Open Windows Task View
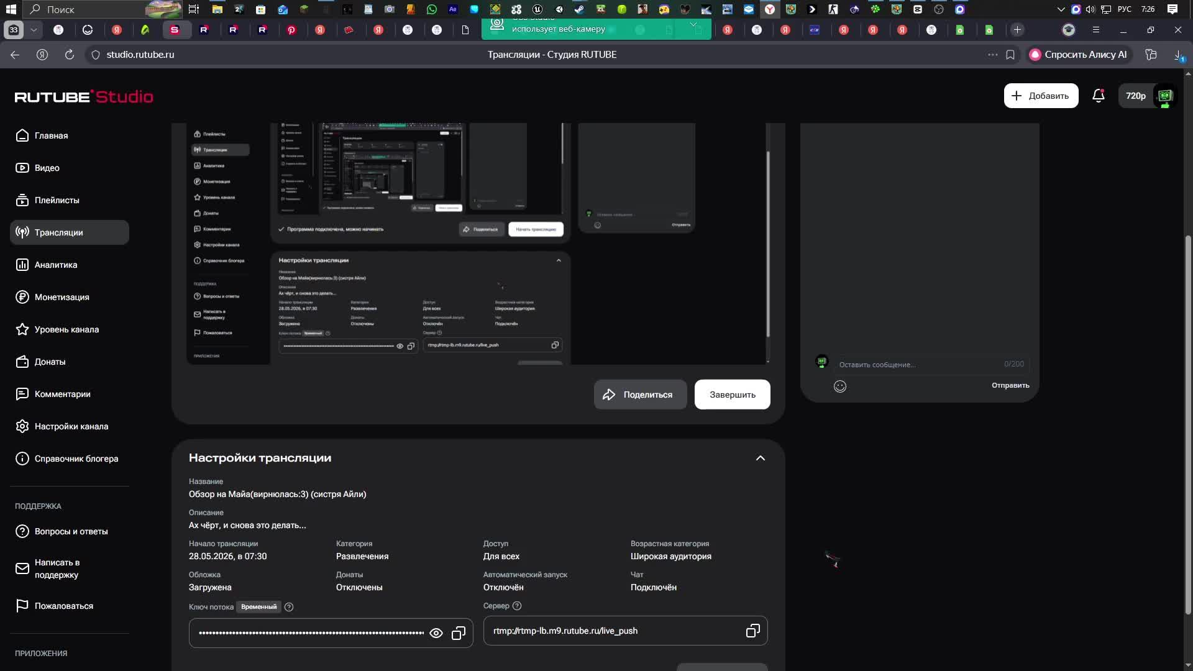Image resolution: width=1193 pixels, height=671 pixels. pyautogui.click(x=194, y=9)
